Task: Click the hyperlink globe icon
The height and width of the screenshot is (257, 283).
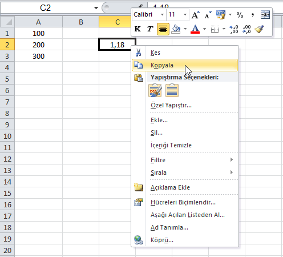Action: click(139, 240)
